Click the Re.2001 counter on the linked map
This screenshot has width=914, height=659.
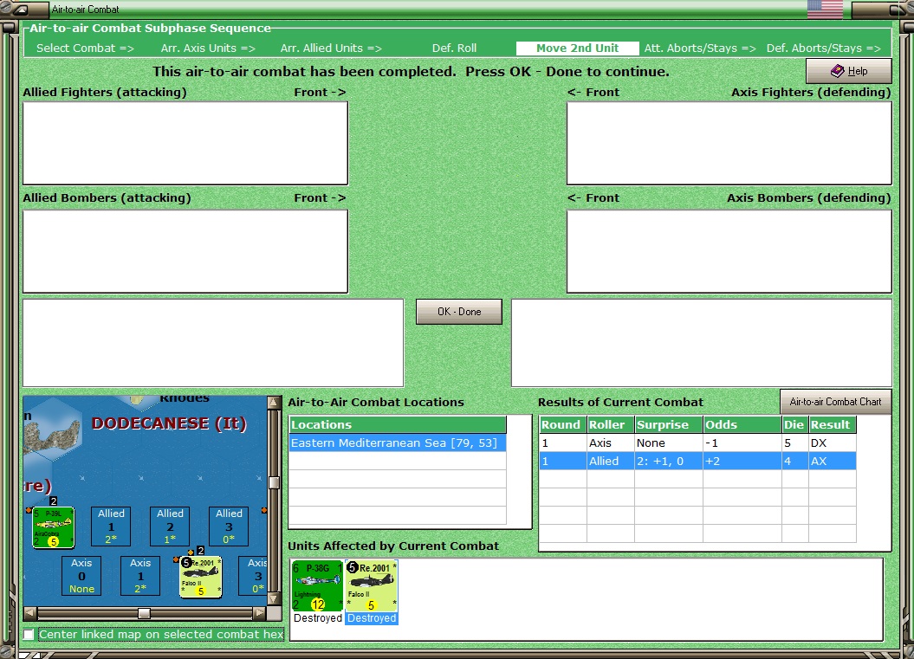(200, 576)
